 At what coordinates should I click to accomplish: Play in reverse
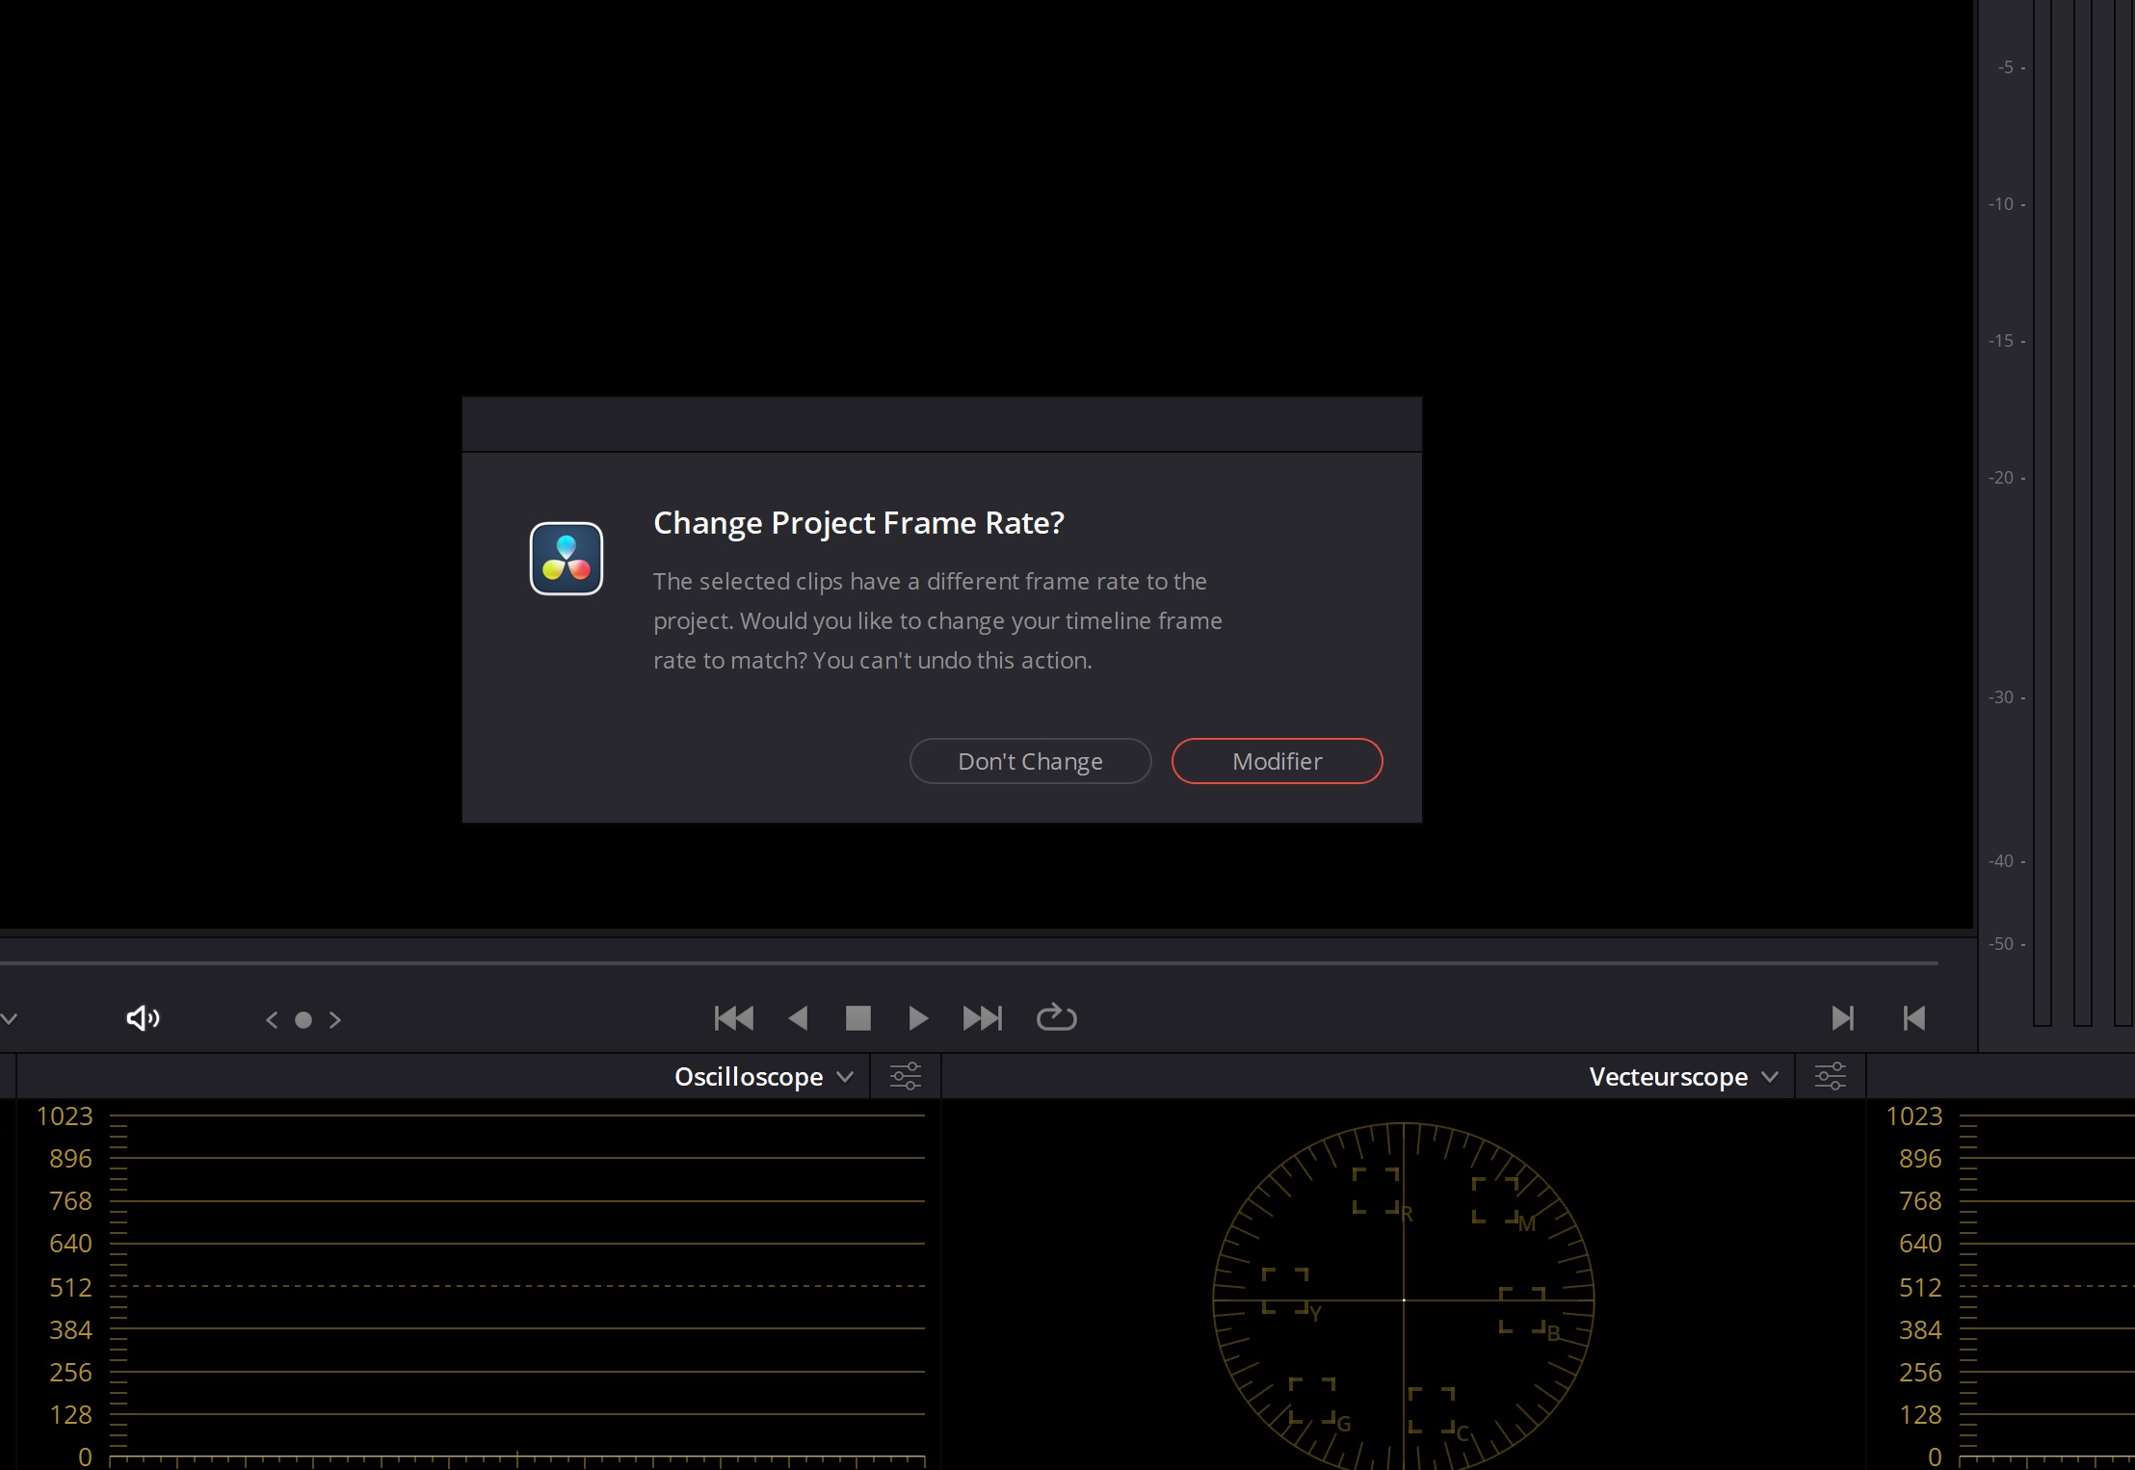[x=798, y=1018]
